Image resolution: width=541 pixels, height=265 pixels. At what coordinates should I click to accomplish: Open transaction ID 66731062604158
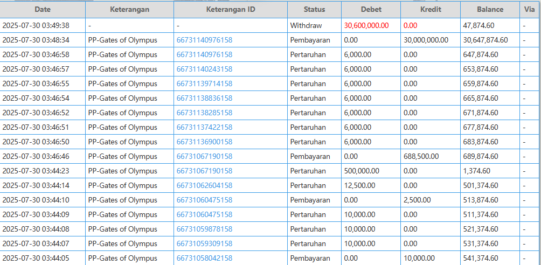tap(204, 185)
